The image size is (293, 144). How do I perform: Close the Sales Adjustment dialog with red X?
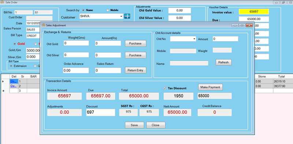[249, 25]
